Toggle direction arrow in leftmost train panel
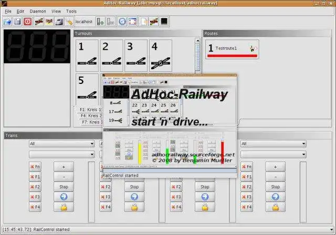 click(64, 197)
